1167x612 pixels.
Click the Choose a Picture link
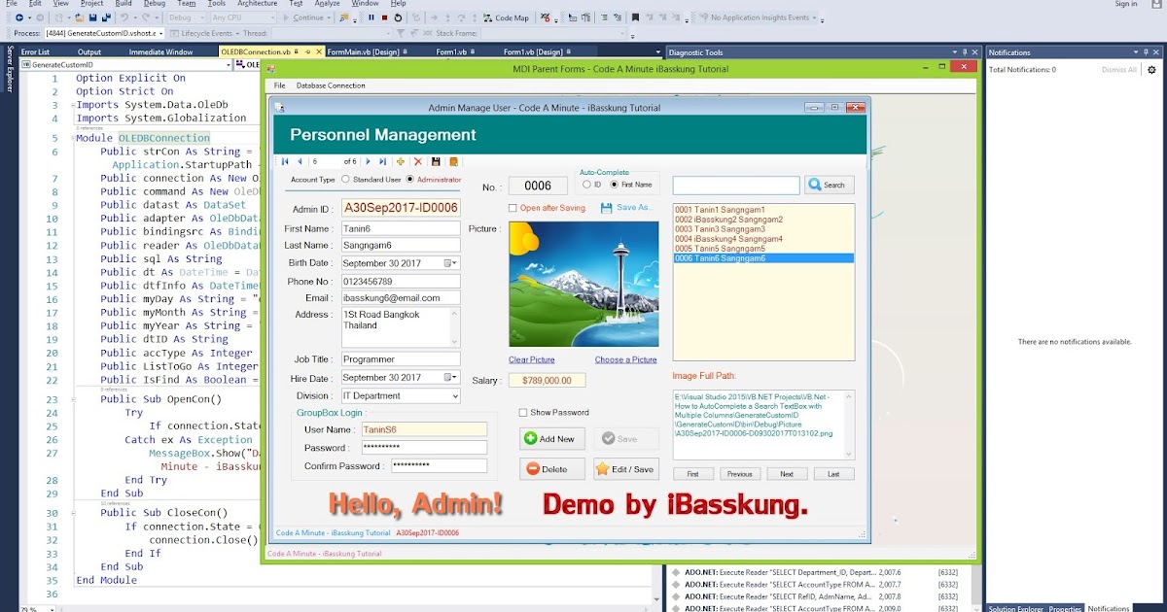point(625,359)
